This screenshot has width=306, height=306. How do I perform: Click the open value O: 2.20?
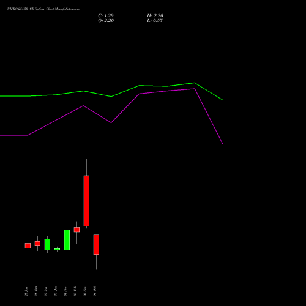pos(106,20)
